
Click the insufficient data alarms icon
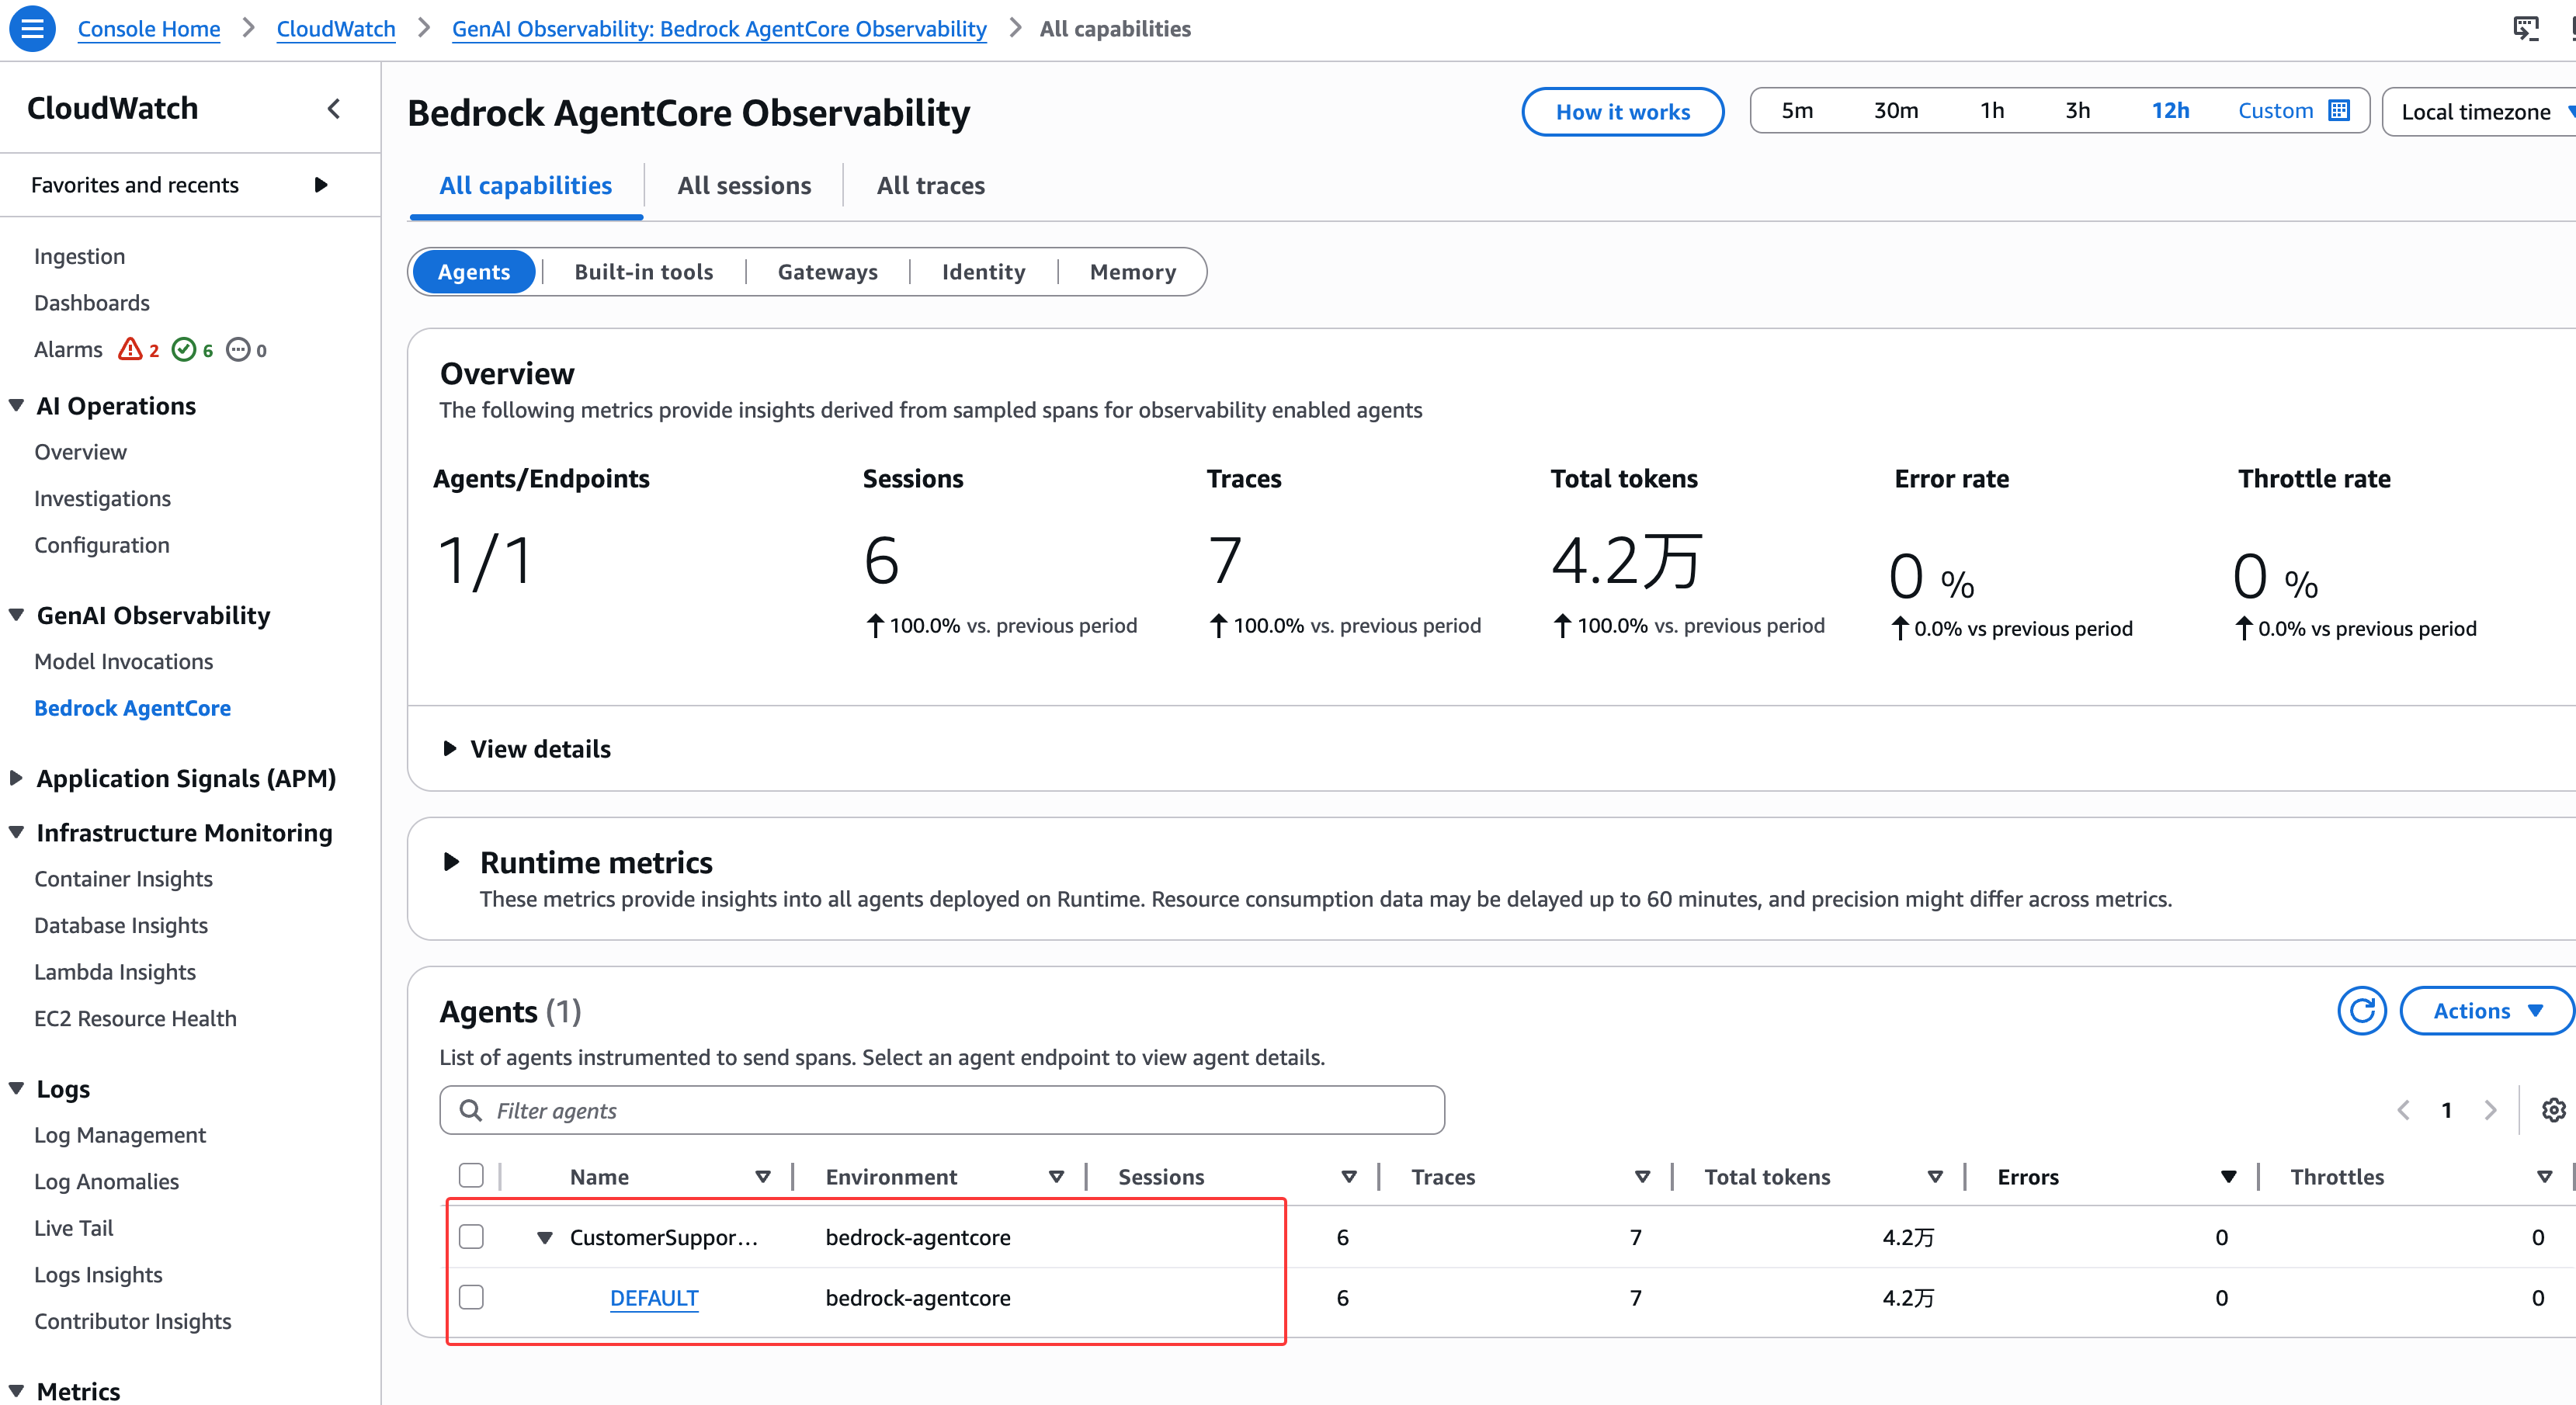tap(238, 349)
